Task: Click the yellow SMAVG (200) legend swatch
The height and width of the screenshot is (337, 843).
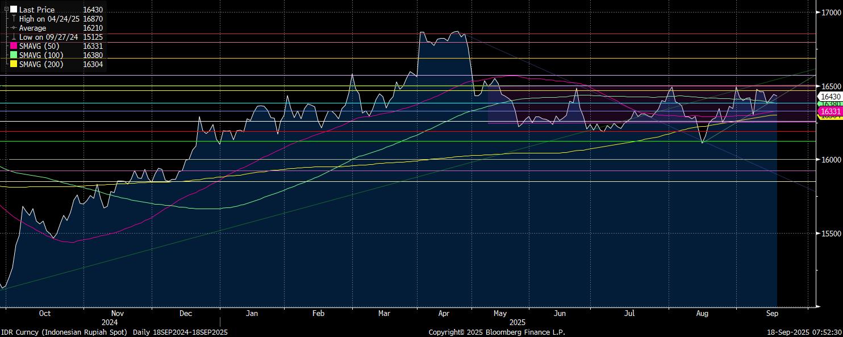Action: click(14, 64)
